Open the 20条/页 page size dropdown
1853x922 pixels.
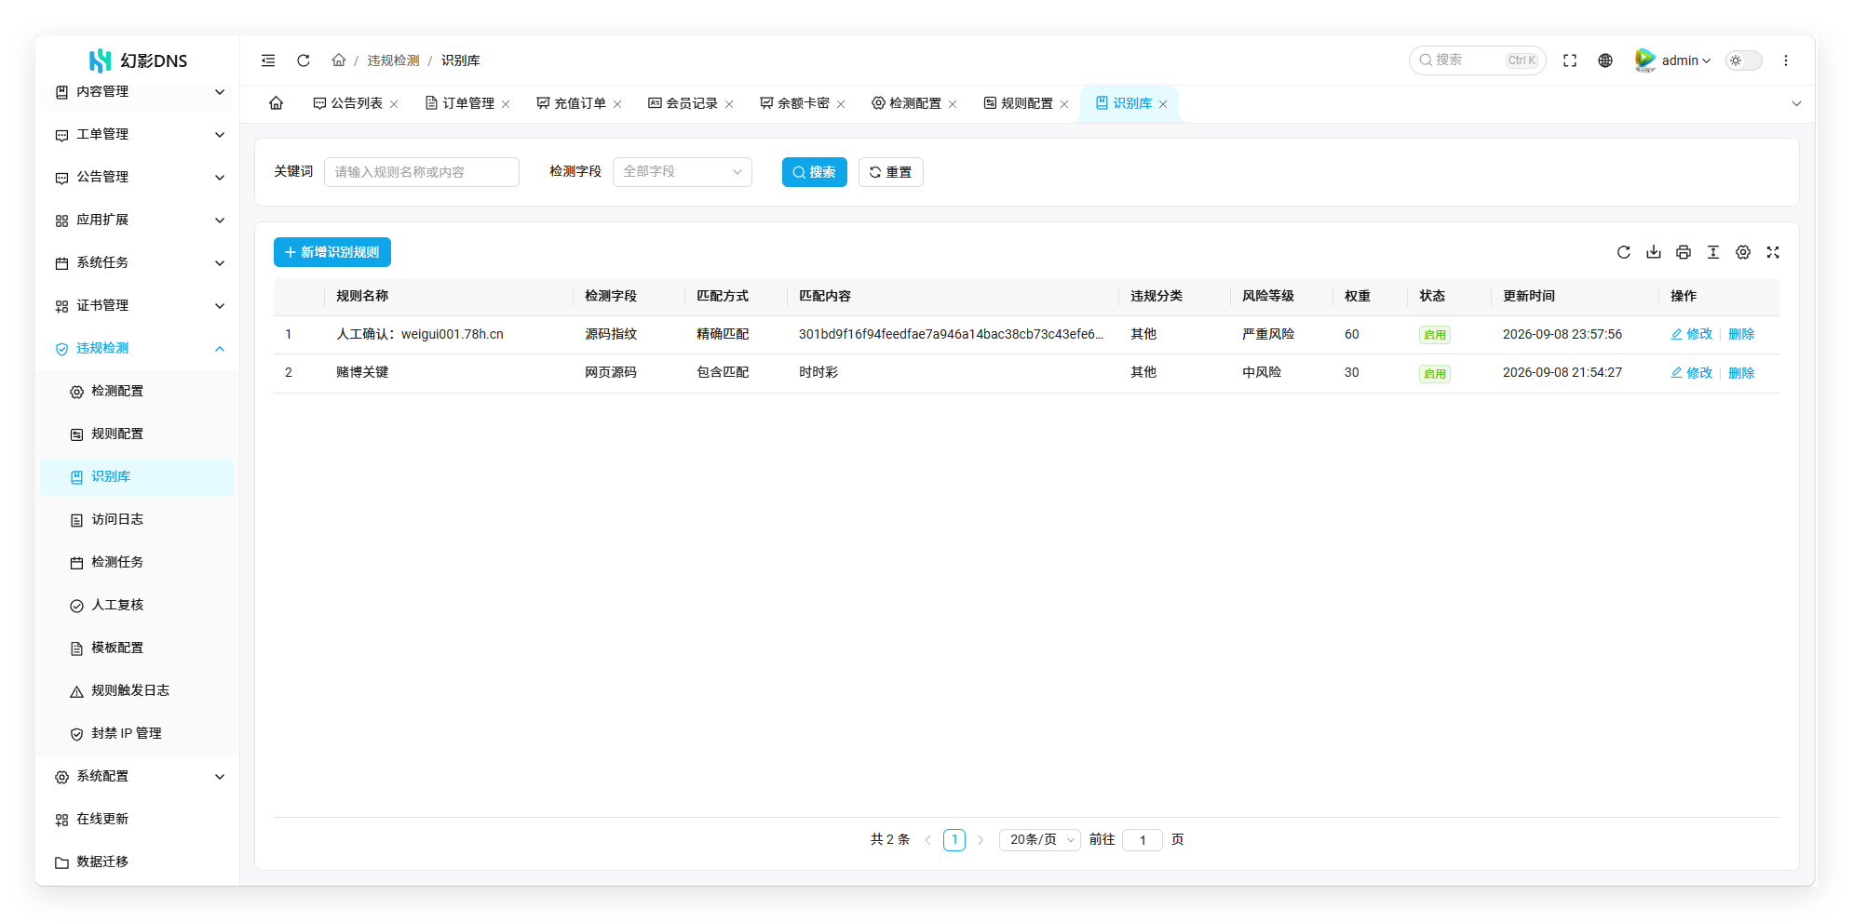[1039, 840]
